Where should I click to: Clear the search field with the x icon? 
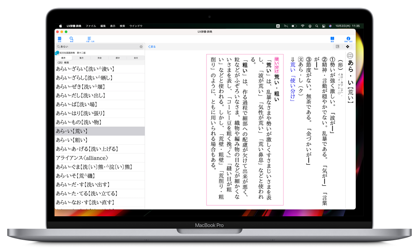[141, 47]
